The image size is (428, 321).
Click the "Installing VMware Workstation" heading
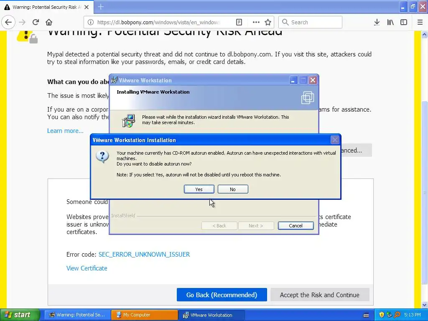[x=153, y=92]
